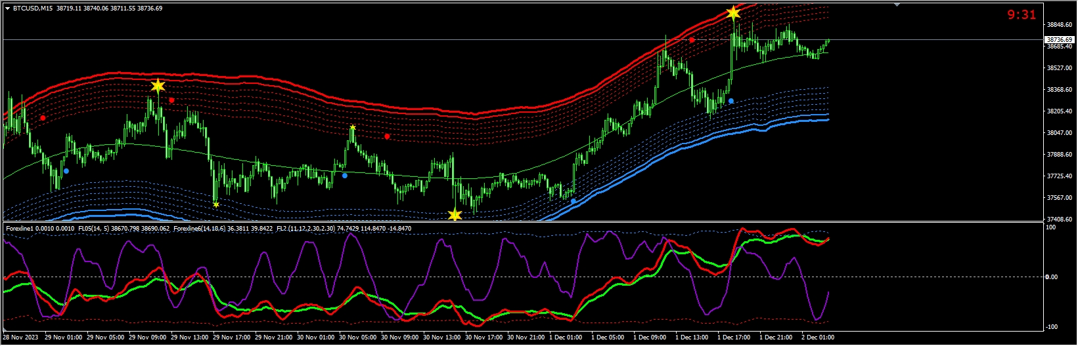This screenshot has height=346, width=1078.
Task: Click the 1 Dec 21:00 time label
Action: tap(776, 337)
